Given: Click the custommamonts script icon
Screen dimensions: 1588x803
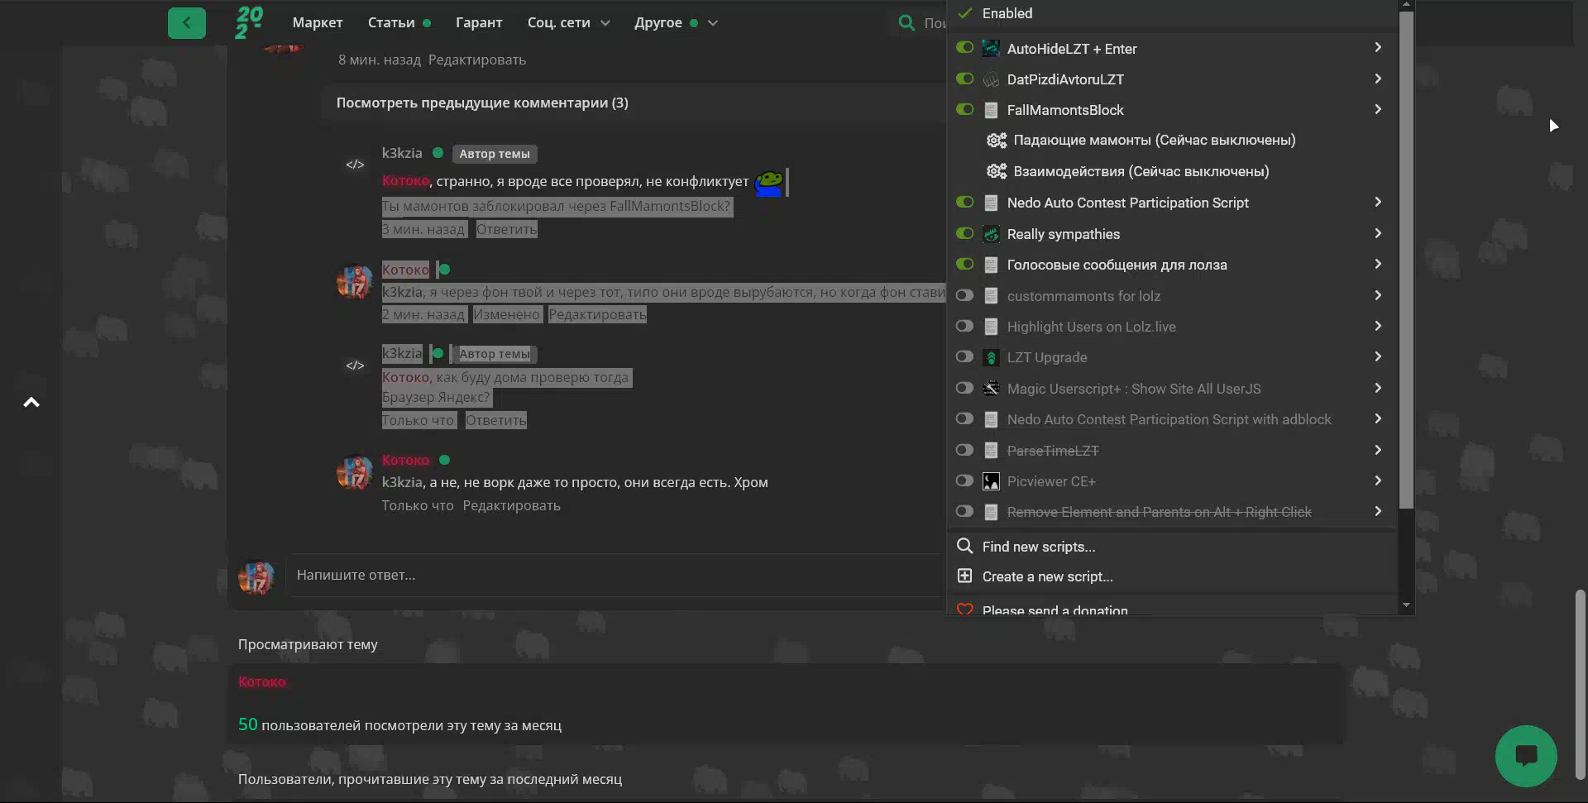Looking at the screenshot, I should tap(991, 296).
